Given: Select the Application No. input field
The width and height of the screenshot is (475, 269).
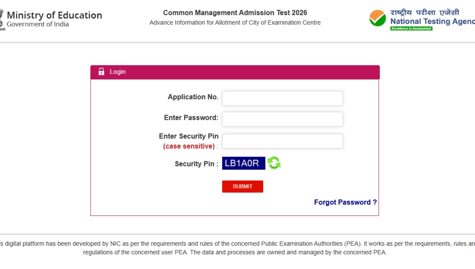Looking at the screenshot, I should [x=282, y=98].
